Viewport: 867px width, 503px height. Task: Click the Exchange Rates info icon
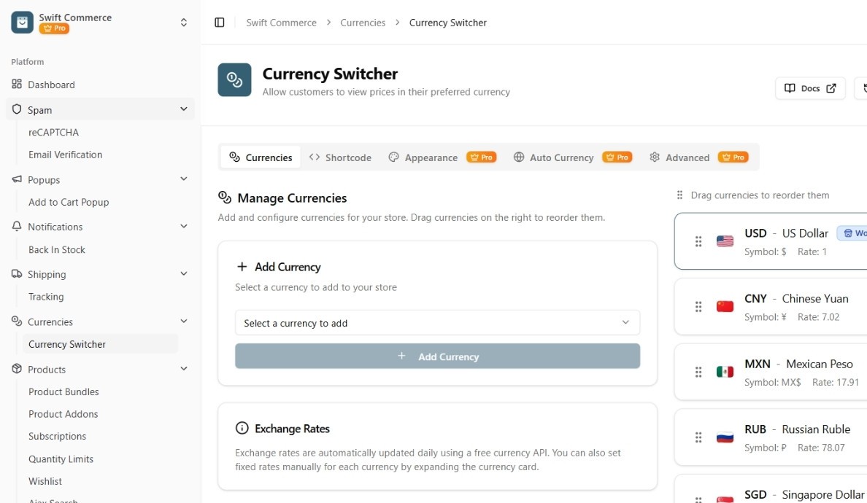tap(242, 429)
